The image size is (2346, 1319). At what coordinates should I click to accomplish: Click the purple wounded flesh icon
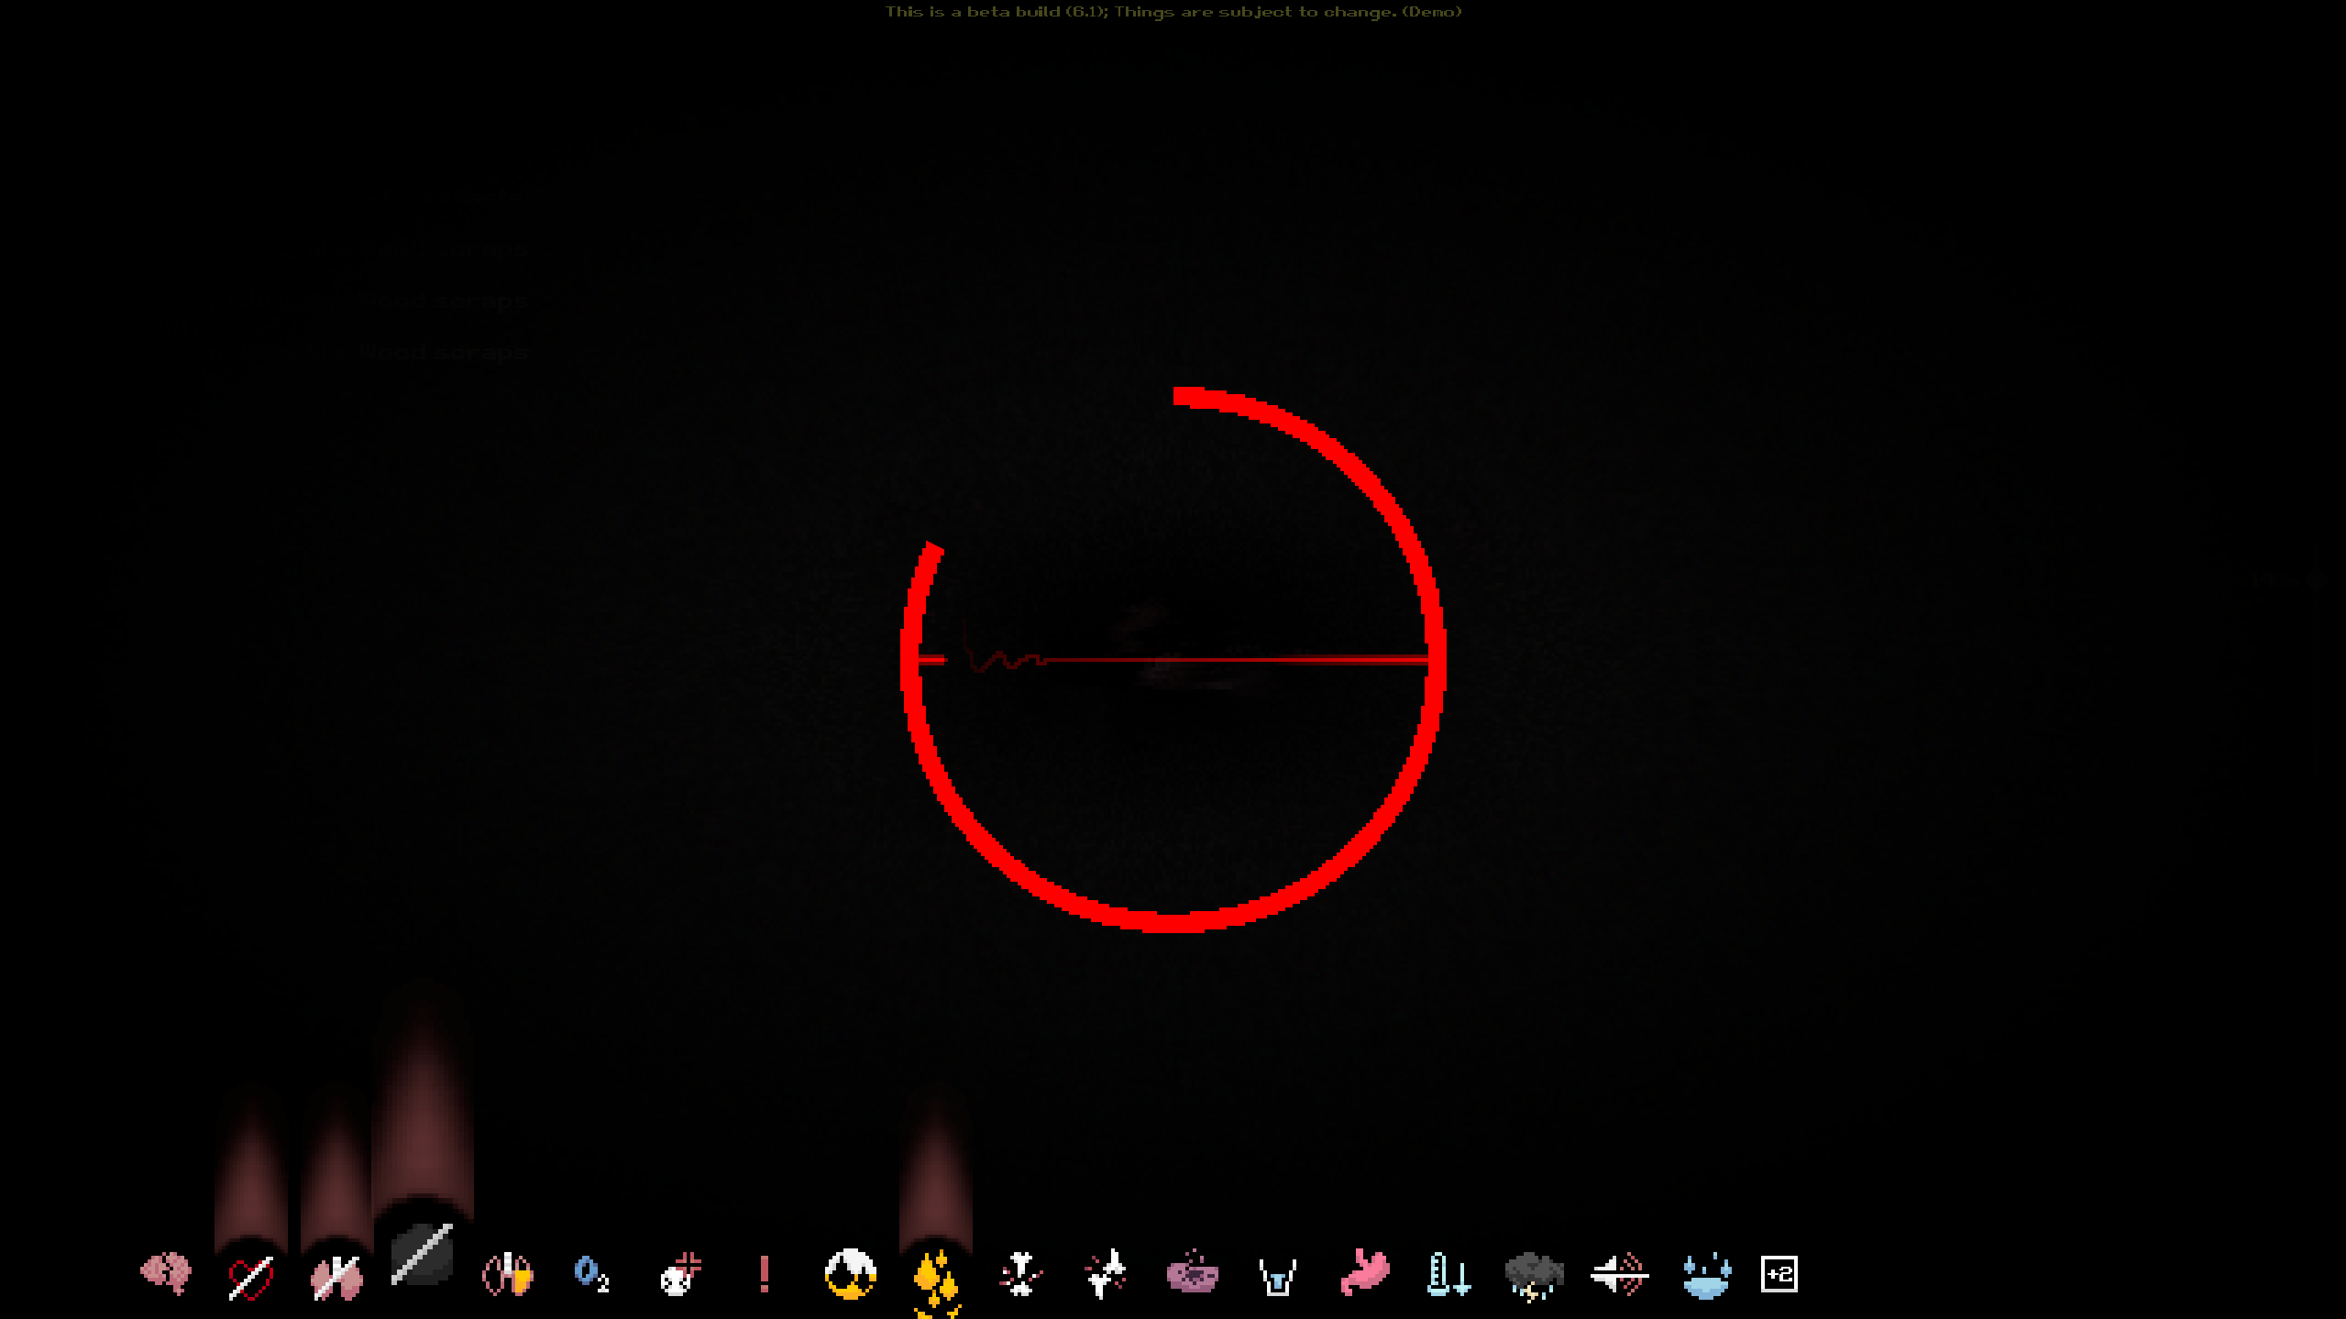(x=1192, y=1274)
